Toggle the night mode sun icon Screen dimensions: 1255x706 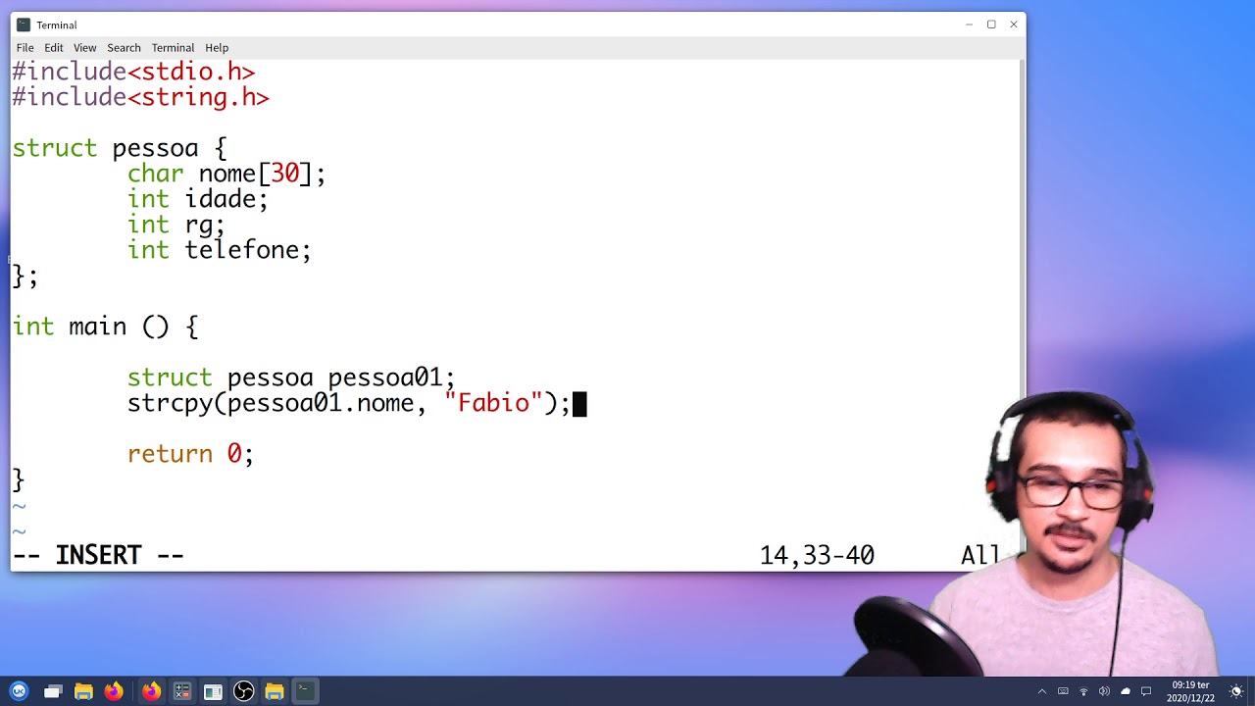pyautogui.click(x=1236, y=691)
